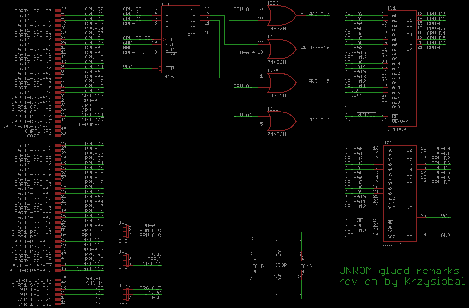
Task: Select the PRG-A16 net label
Action: click(319, 47)
